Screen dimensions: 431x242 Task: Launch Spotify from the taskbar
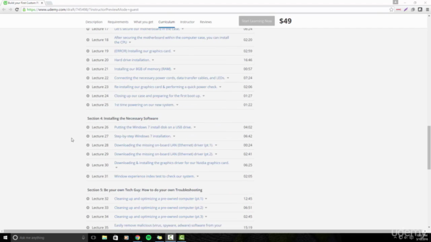pos(148,237)
